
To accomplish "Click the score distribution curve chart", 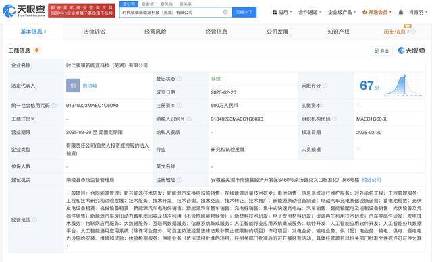I will 403,86.
